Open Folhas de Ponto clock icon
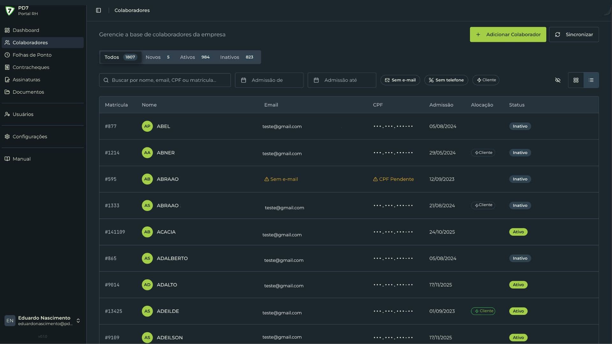 pyautogui.click(x=7, y=55)
